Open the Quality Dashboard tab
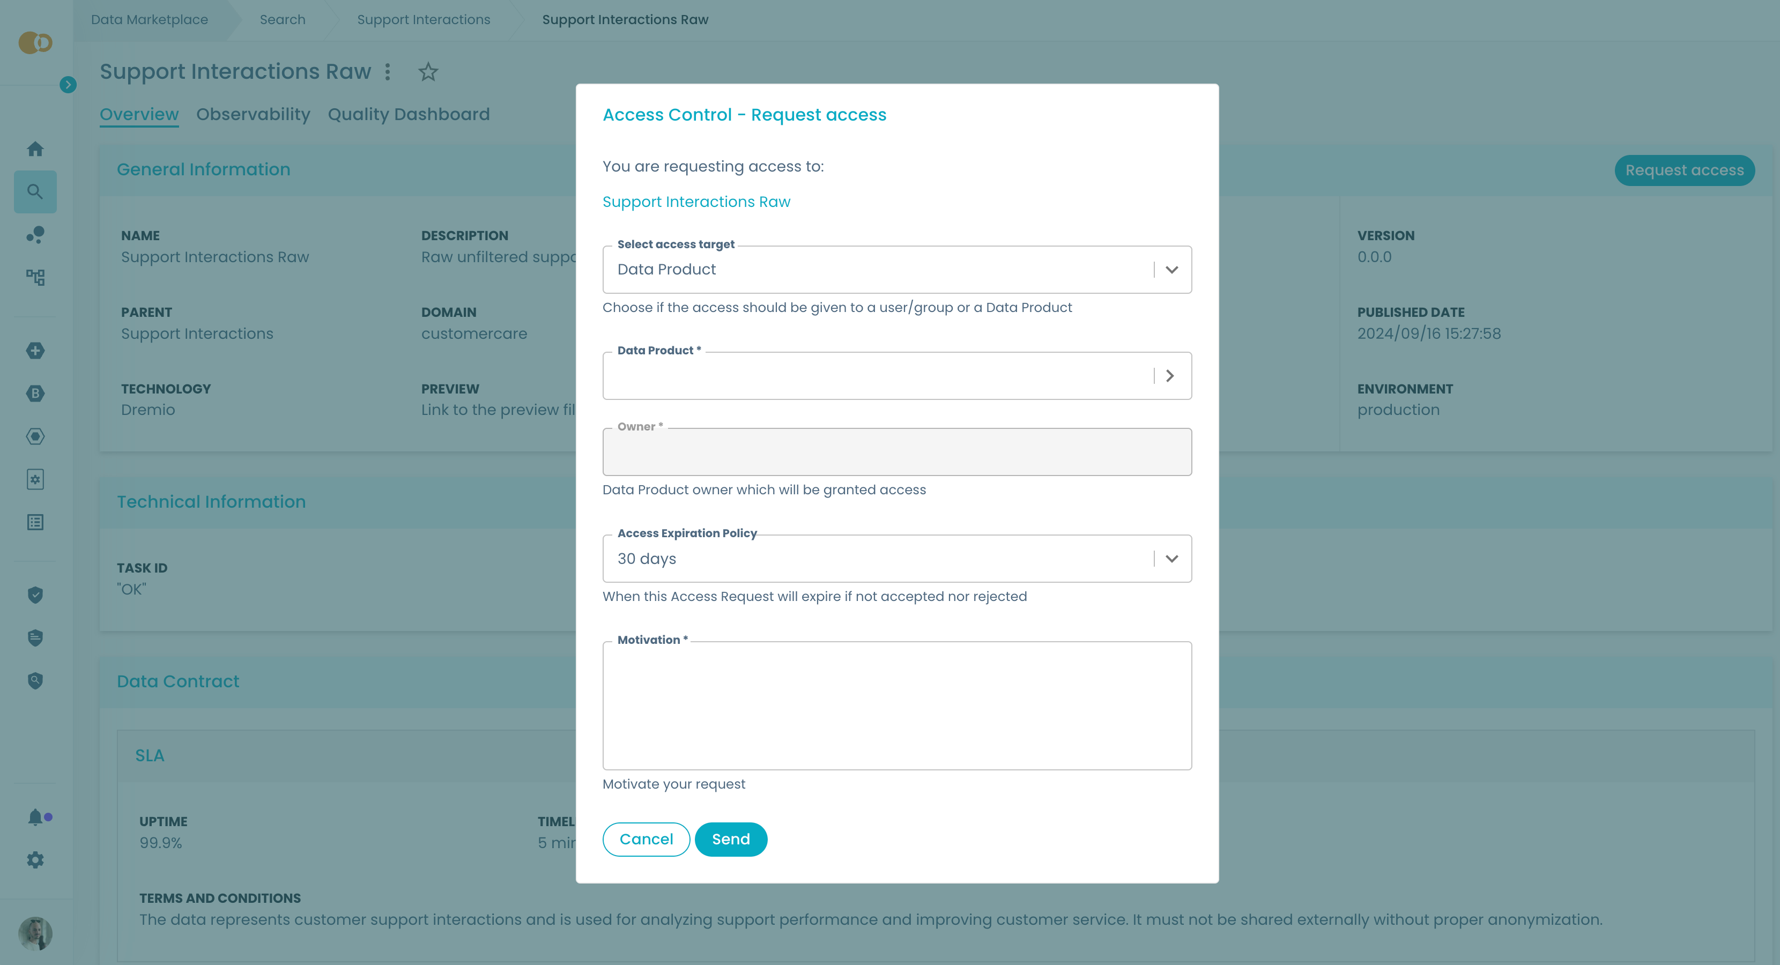The width and height of the screenshot is (1780, 965). click(x=409, y=114)
